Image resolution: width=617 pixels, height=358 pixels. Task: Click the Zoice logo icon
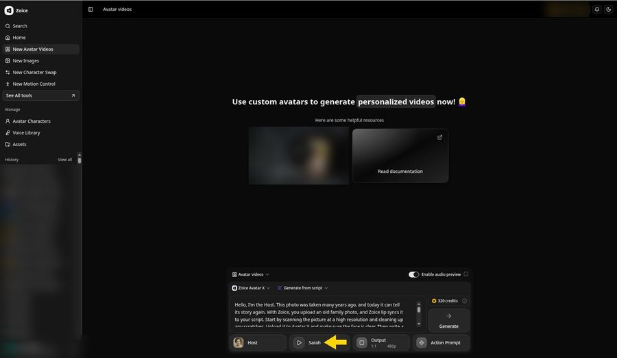pos(9,11)
